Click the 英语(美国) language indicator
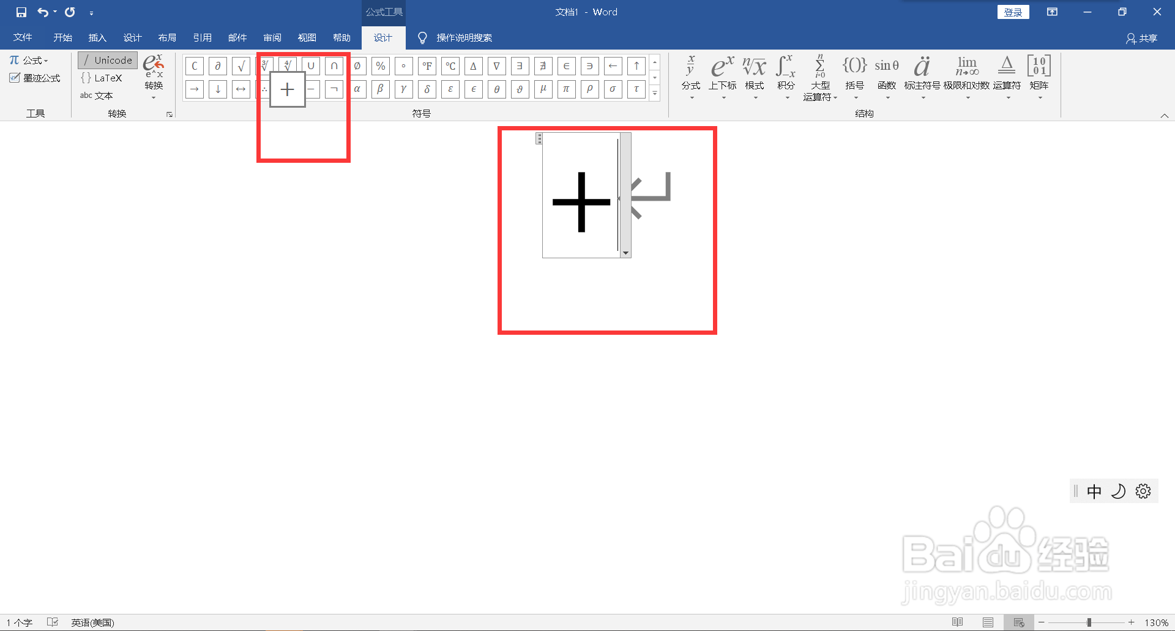 click(92, 622)
